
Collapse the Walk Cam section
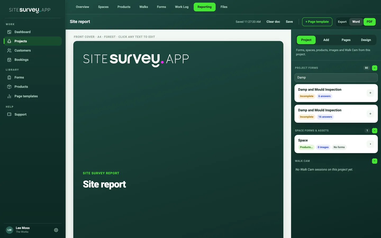click(x=375, y=161)
